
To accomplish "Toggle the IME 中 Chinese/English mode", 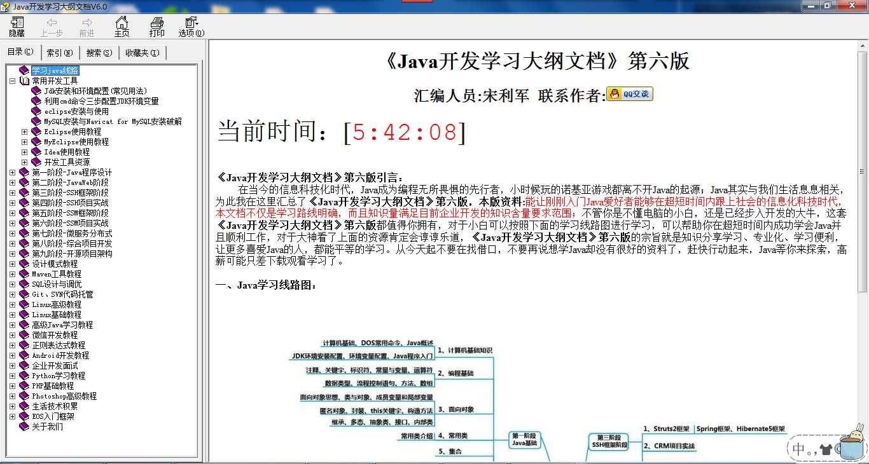I will (799, 449).
